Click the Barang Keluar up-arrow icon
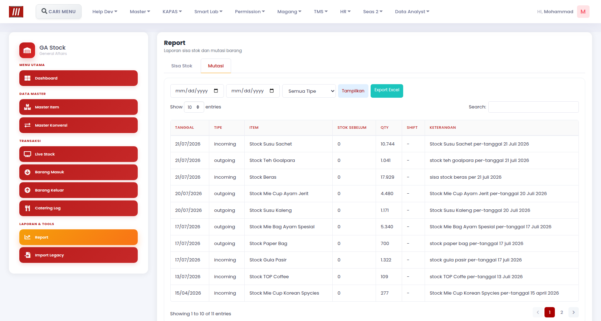Image resolution: width=601 pixels, height=321 pixels. tap(28, 190)
